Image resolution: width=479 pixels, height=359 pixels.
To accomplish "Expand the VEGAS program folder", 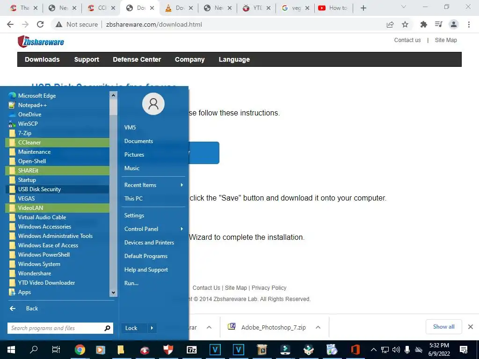I will click(57, 198).
